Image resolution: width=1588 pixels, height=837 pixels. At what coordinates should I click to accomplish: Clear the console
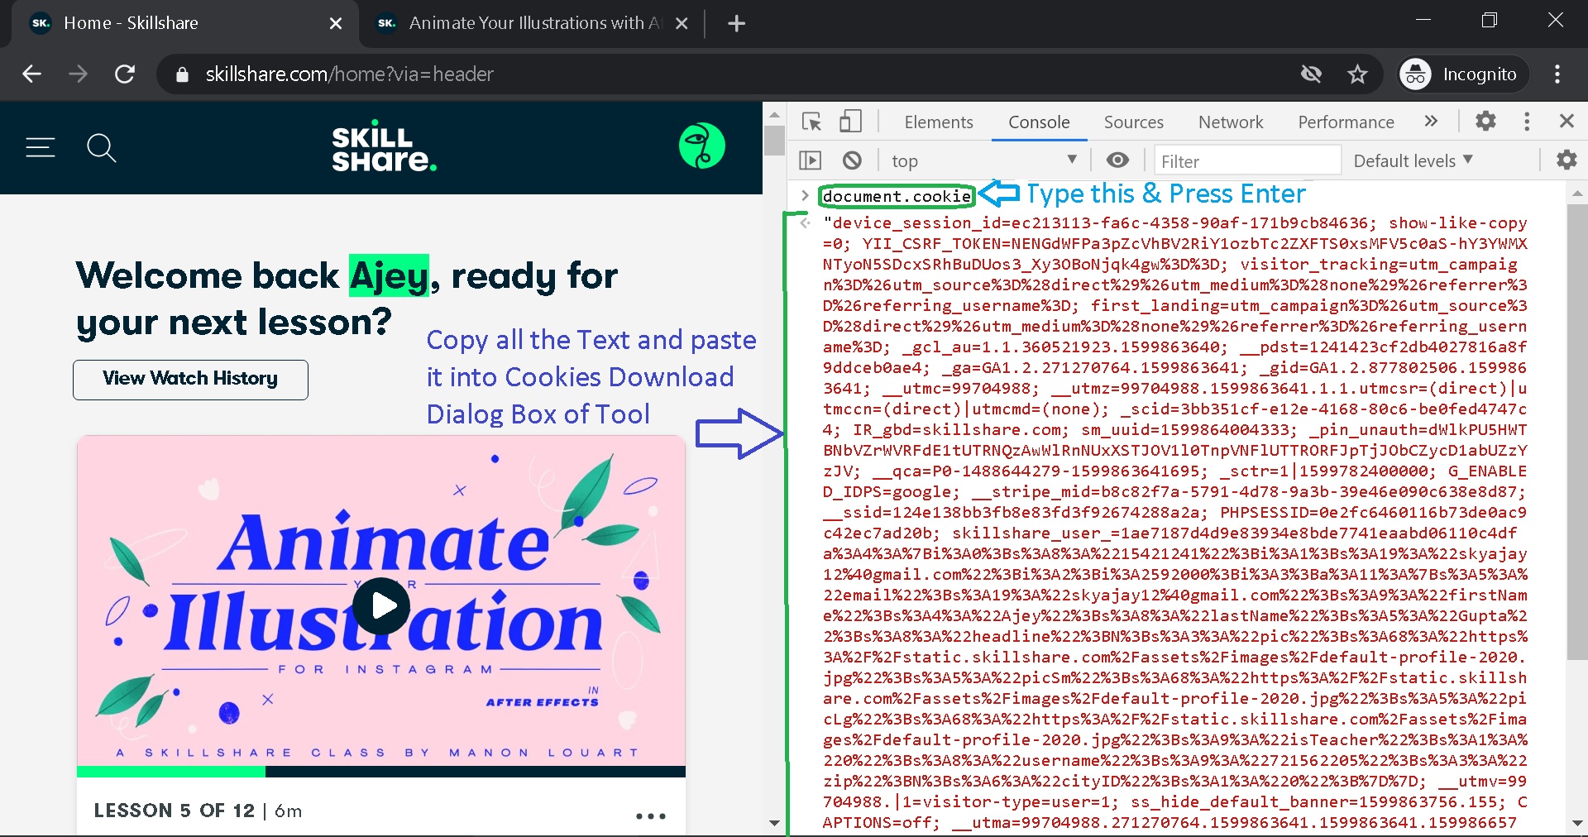852,160
